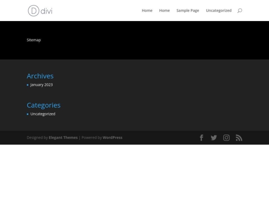
Task: Open search with the magnifier icon
Action: 239,10
